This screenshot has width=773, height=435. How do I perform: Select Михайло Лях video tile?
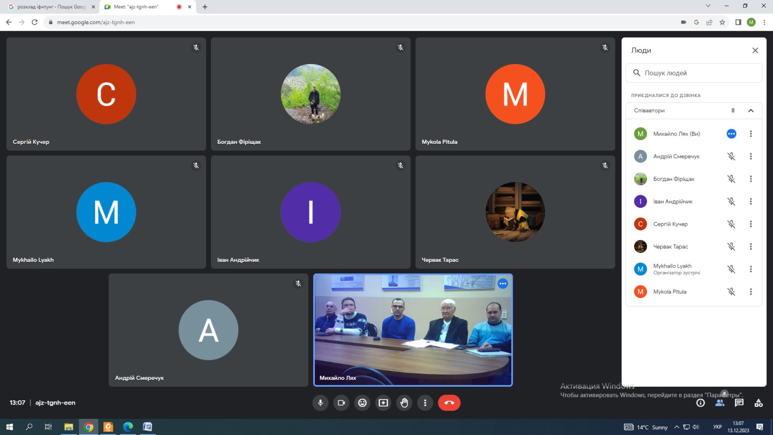tap(413, 330)
